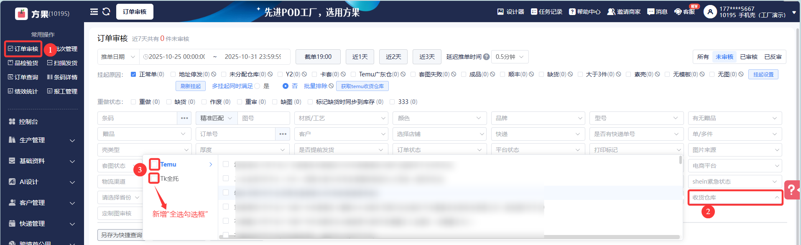Viewport: 801px width, 245px height.
Task: Select the 订单审核 top tab
Action: tap(135, 12)
